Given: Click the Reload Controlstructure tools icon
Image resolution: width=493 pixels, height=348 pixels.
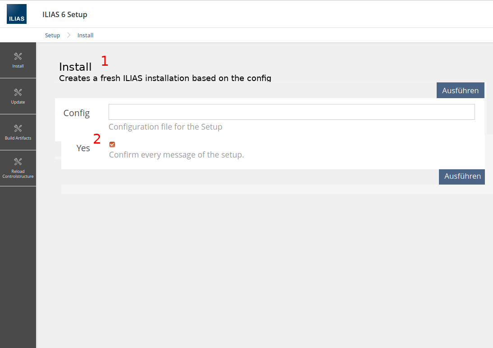Looking at the screenshot, I should pyautogui.click(x=18, y=162).
